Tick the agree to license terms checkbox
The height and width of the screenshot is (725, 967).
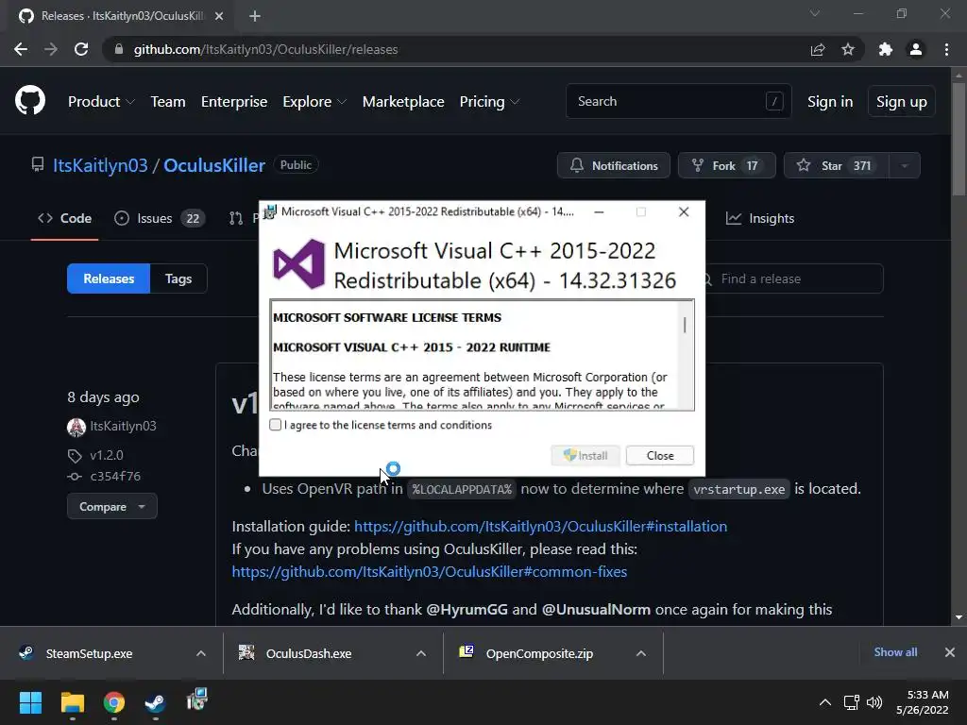click(x=276, y=425)
